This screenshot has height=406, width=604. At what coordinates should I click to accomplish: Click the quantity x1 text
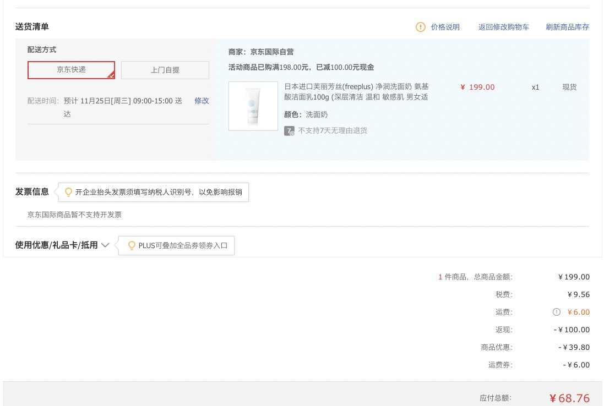(x=535, y=87)
